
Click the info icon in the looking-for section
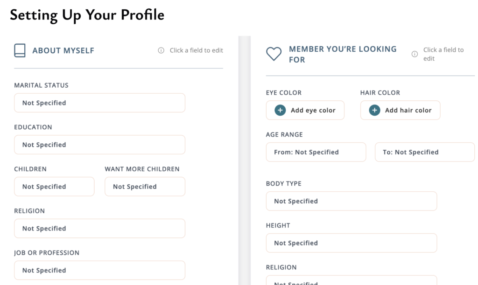click(x=415, y=54)
